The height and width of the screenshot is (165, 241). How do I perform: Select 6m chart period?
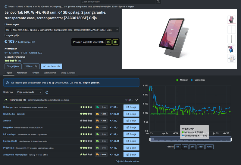[x=192, y=147]
